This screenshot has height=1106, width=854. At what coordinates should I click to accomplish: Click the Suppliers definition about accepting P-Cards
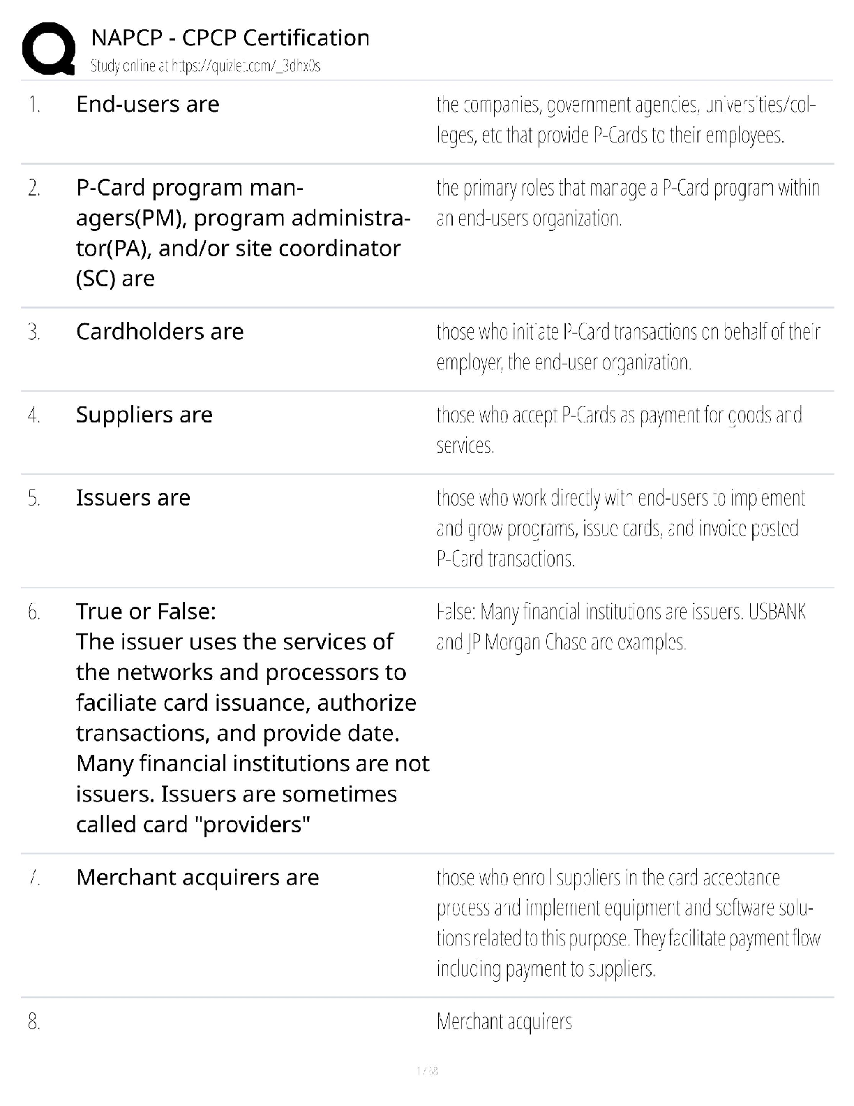pos(618,429)
